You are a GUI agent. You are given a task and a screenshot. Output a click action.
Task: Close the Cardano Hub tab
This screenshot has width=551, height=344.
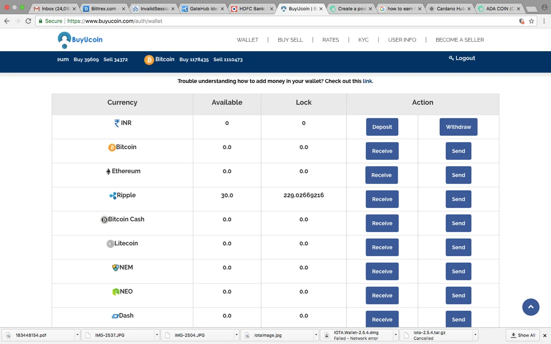click(469, 9)
